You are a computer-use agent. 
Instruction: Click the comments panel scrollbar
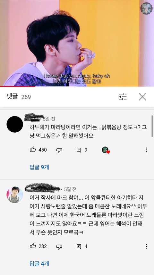(152, 126)
